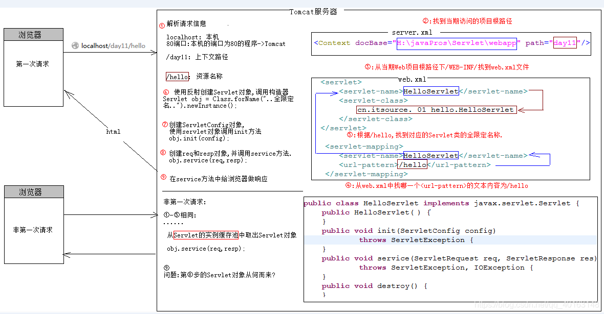604x314 pixels.
Task: Click the obj.init(config); code line
Action: tap(199, 138)
